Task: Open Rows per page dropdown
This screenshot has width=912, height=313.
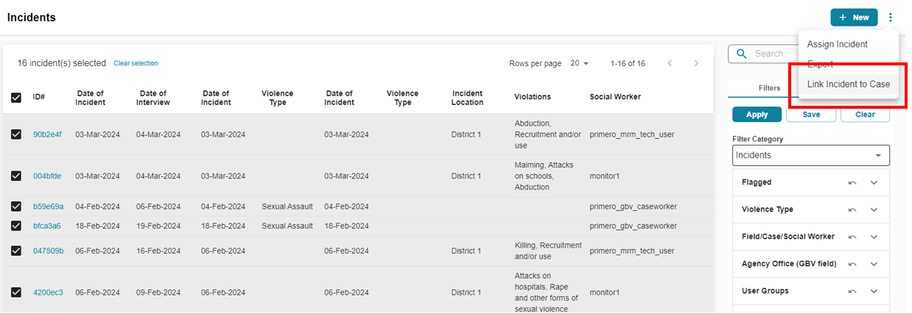Action: pos(580,63)
